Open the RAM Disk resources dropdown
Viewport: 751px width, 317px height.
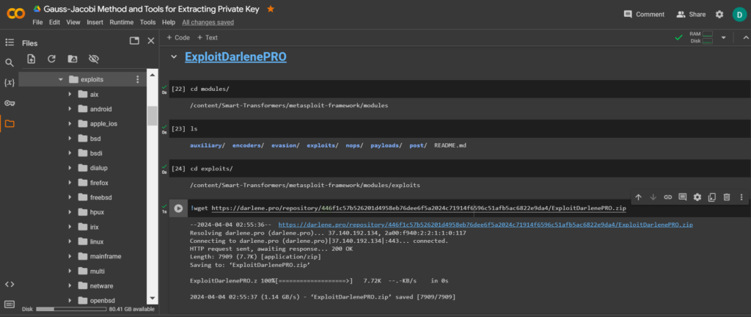click(x=724, y=37)
